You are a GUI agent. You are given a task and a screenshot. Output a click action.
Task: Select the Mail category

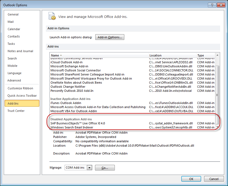(x=11, y=22)
